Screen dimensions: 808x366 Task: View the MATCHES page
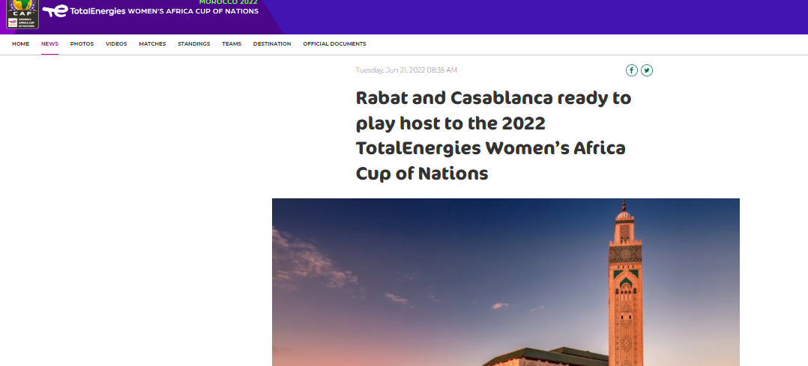tap(152, 44)
